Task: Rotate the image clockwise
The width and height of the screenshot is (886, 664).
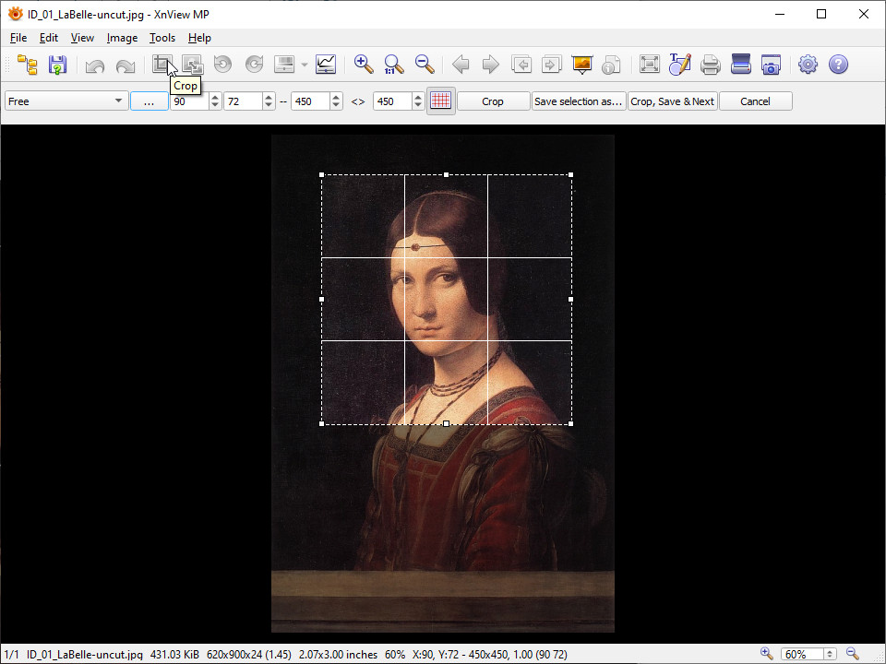Action: click(254, 65)
